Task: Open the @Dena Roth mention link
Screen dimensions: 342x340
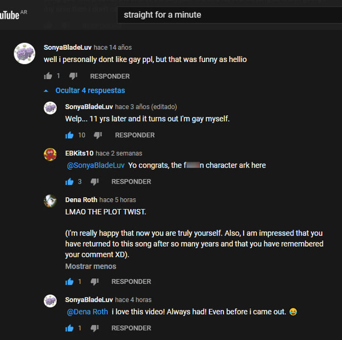Action: pos(87,312)
